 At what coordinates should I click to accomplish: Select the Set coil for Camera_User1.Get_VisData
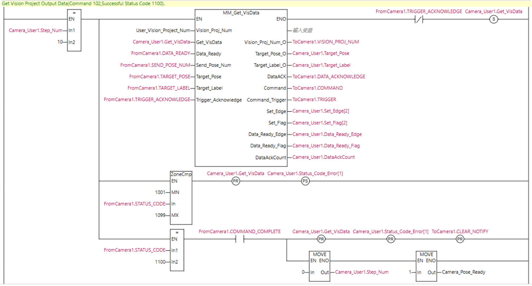point(494,20)
